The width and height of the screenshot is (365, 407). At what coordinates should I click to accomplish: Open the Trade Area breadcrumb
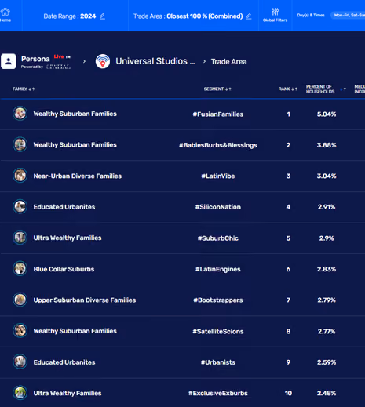(x=228, y=62)
